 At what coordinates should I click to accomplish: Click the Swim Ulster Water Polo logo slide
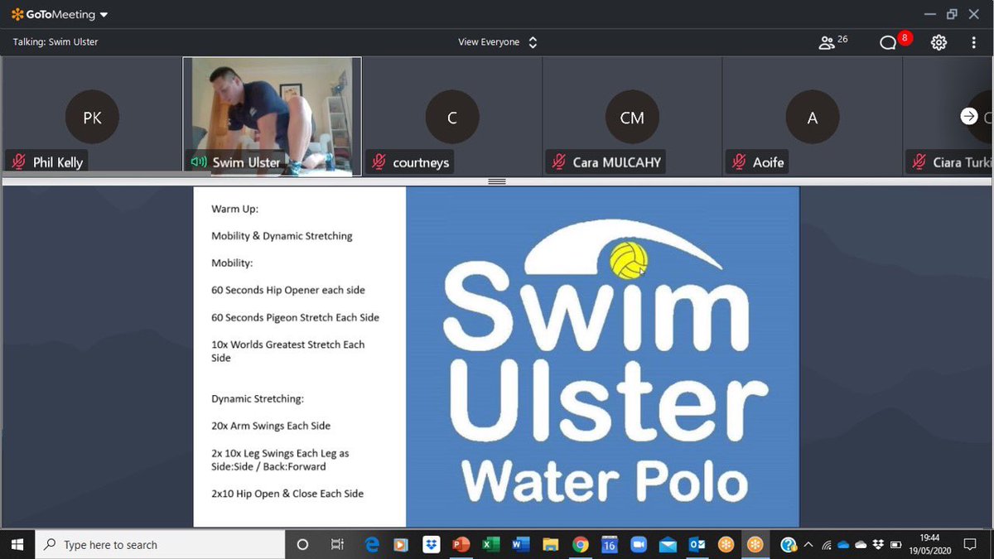602,356
